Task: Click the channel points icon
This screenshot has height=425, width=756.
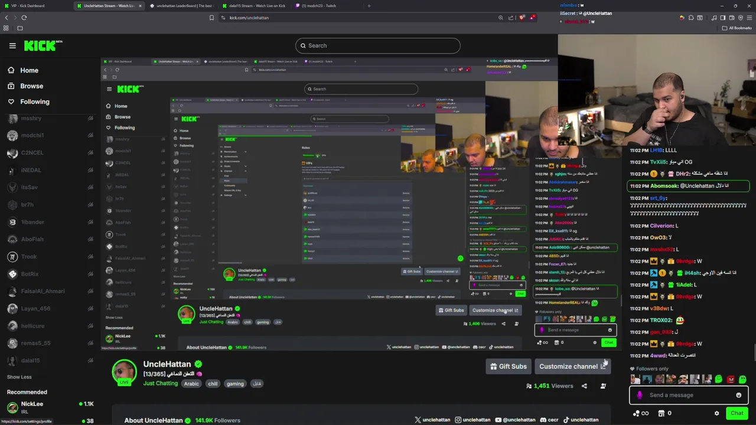Action: tap(636, 413)
